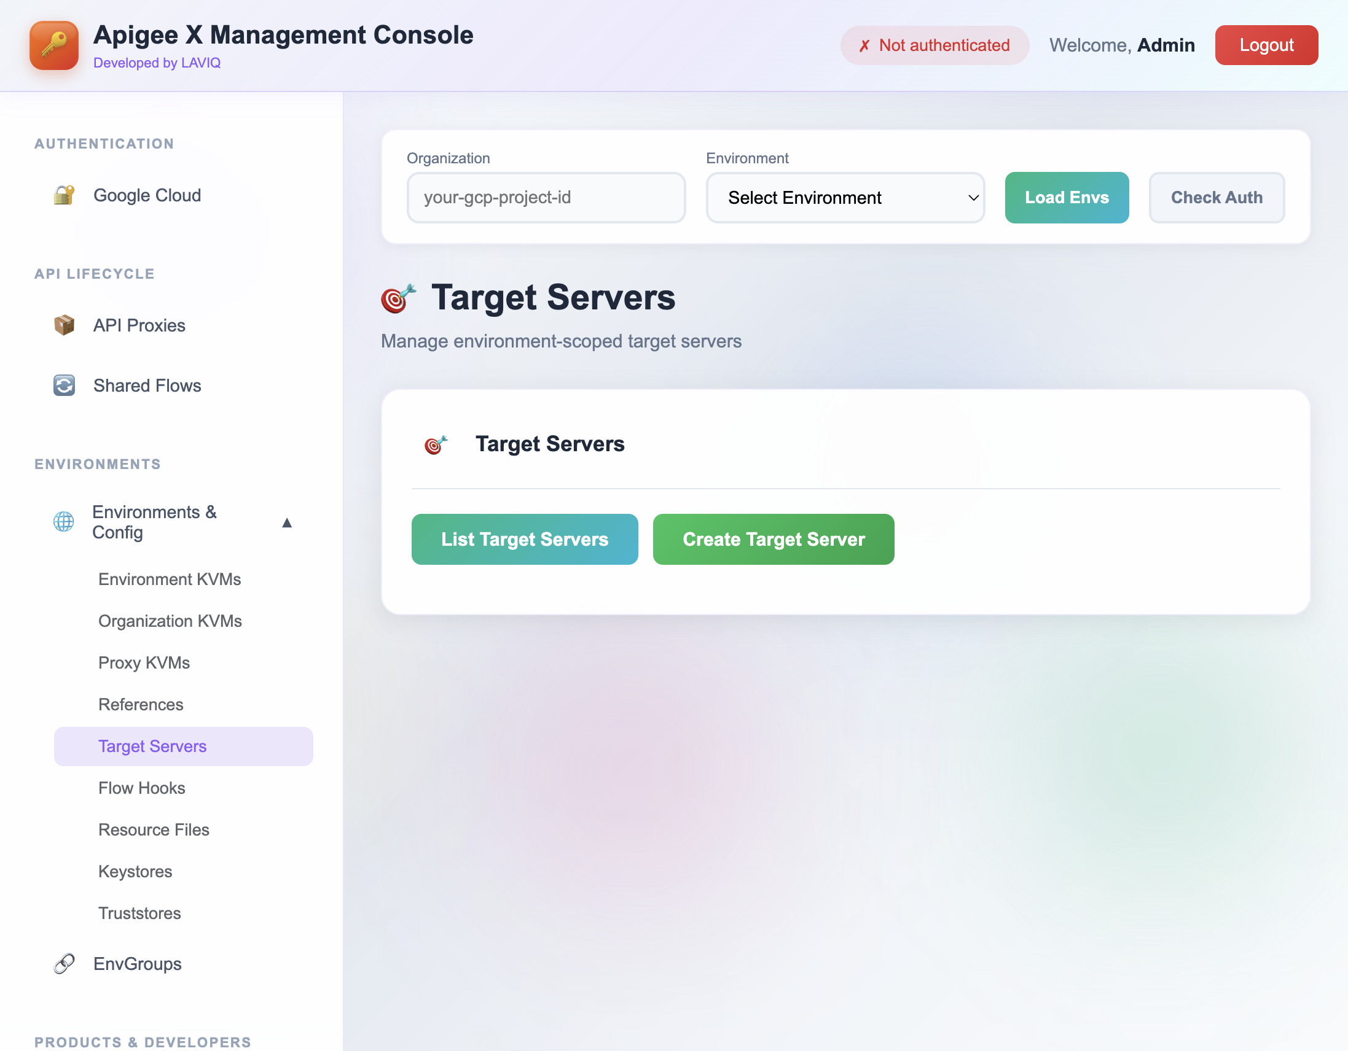Click the Load Envs button

[x=1067, y=198]
